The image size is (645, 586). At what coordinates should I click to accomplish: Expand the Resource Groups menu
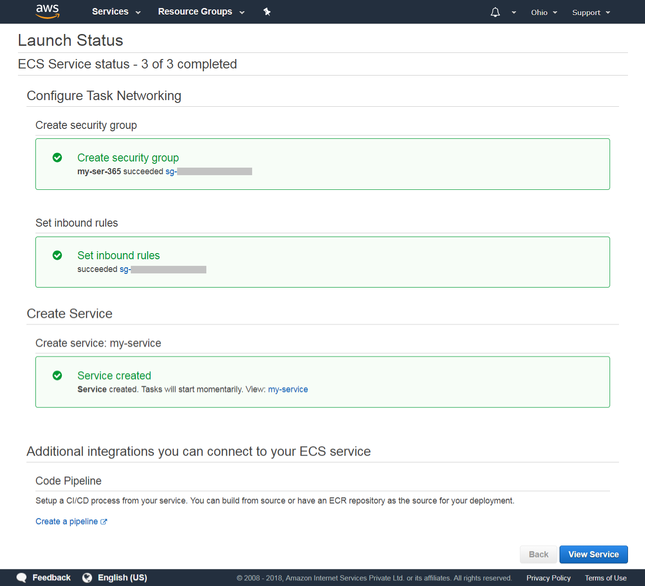click(x=201, y=12)
